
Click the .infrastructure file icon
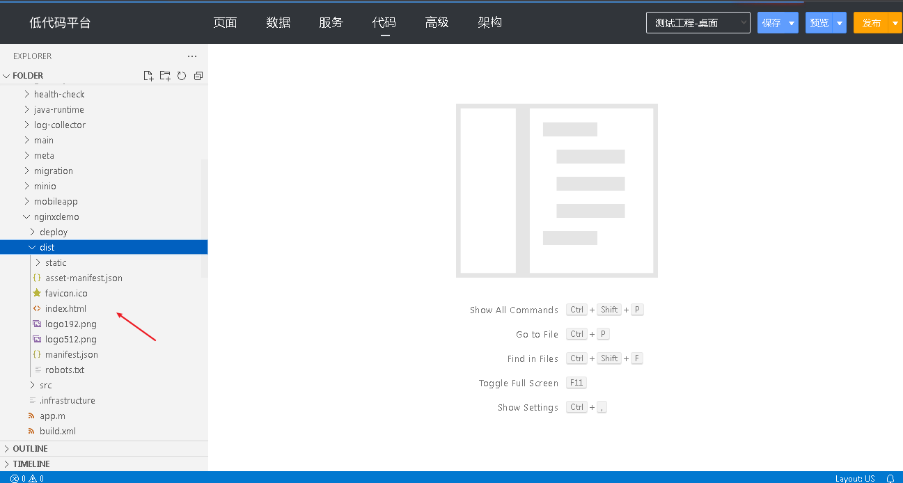31,400
